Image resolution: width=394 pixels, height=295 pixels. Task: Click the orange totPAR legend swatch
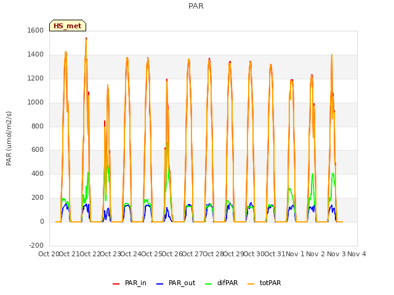(251, 284)
